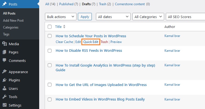This screenshot has width=205, height=109.
Task: Open the Bulk actions dropdown
Action: 61,17
